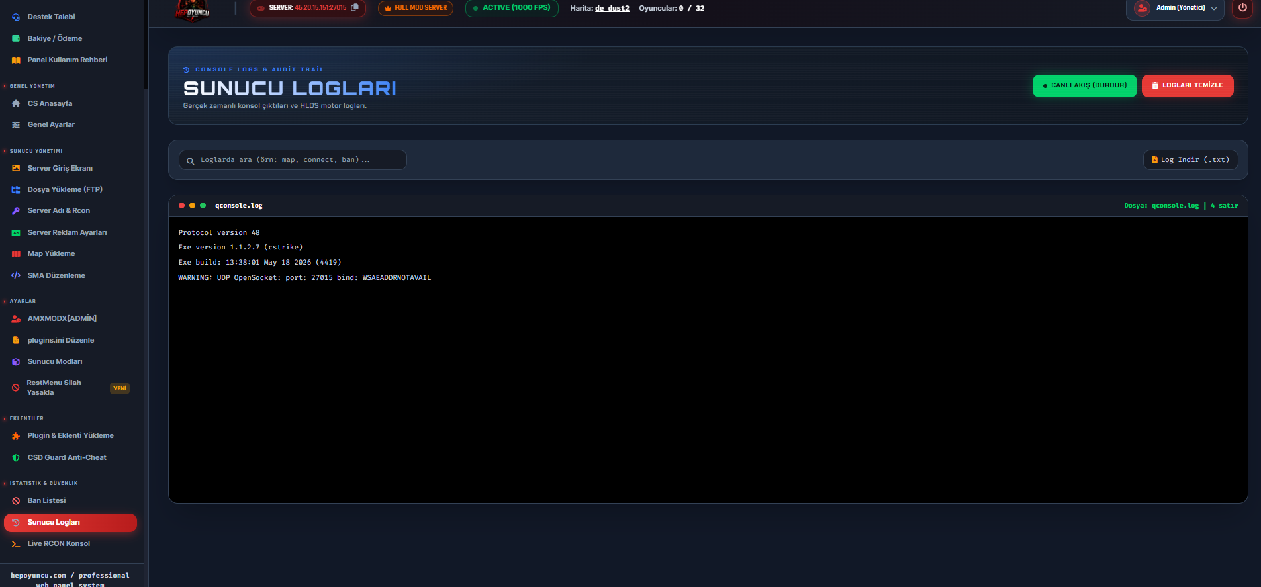
Task: Go to CS Anasayfa
Action: point(50,103)
